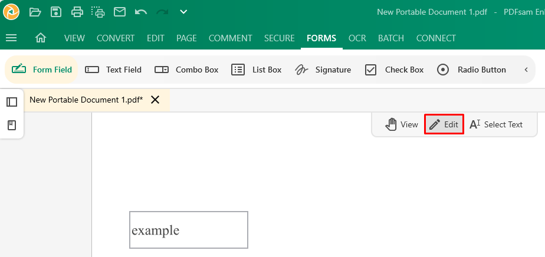Screen dimensions: 545x257
Task: Choose the Select Text mode
Action: 496,124
